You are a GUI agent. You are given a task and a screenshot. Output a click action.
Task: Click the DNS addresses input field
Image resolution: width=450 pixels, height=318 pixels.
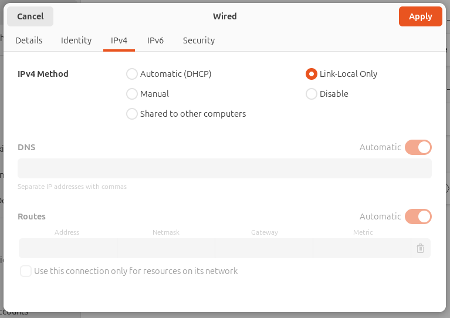click(x=225, y=168)
